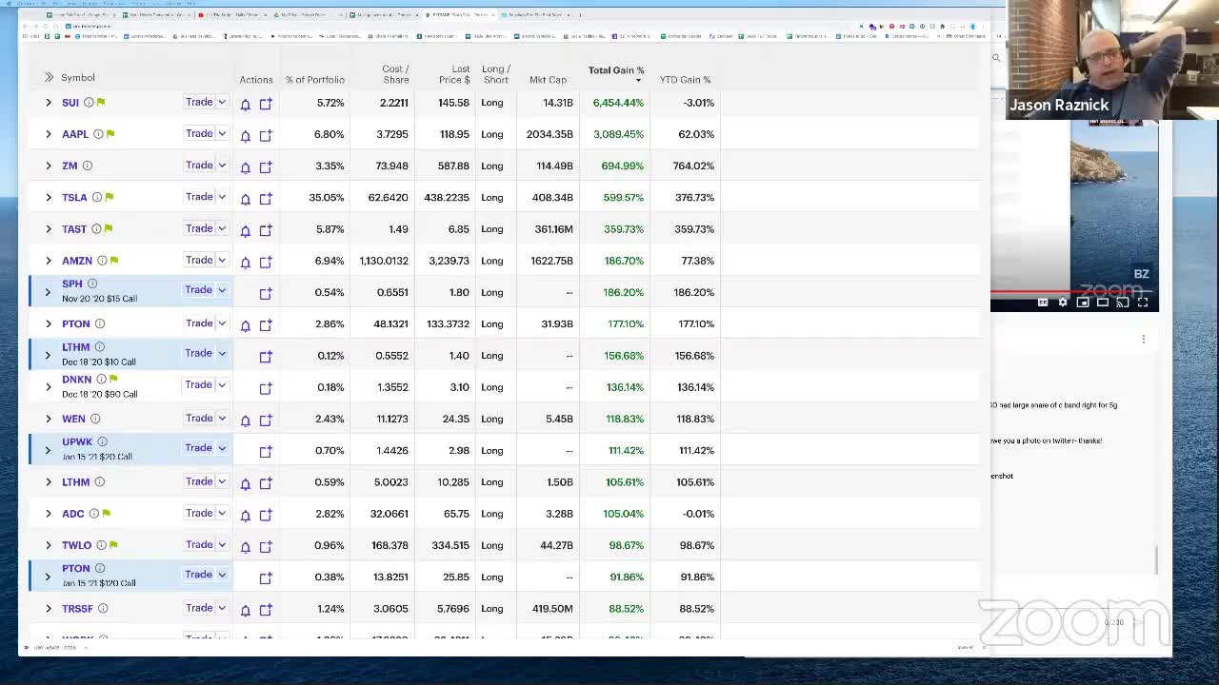
Task: Click the info icon next to WEN
Action: (95, 419)
